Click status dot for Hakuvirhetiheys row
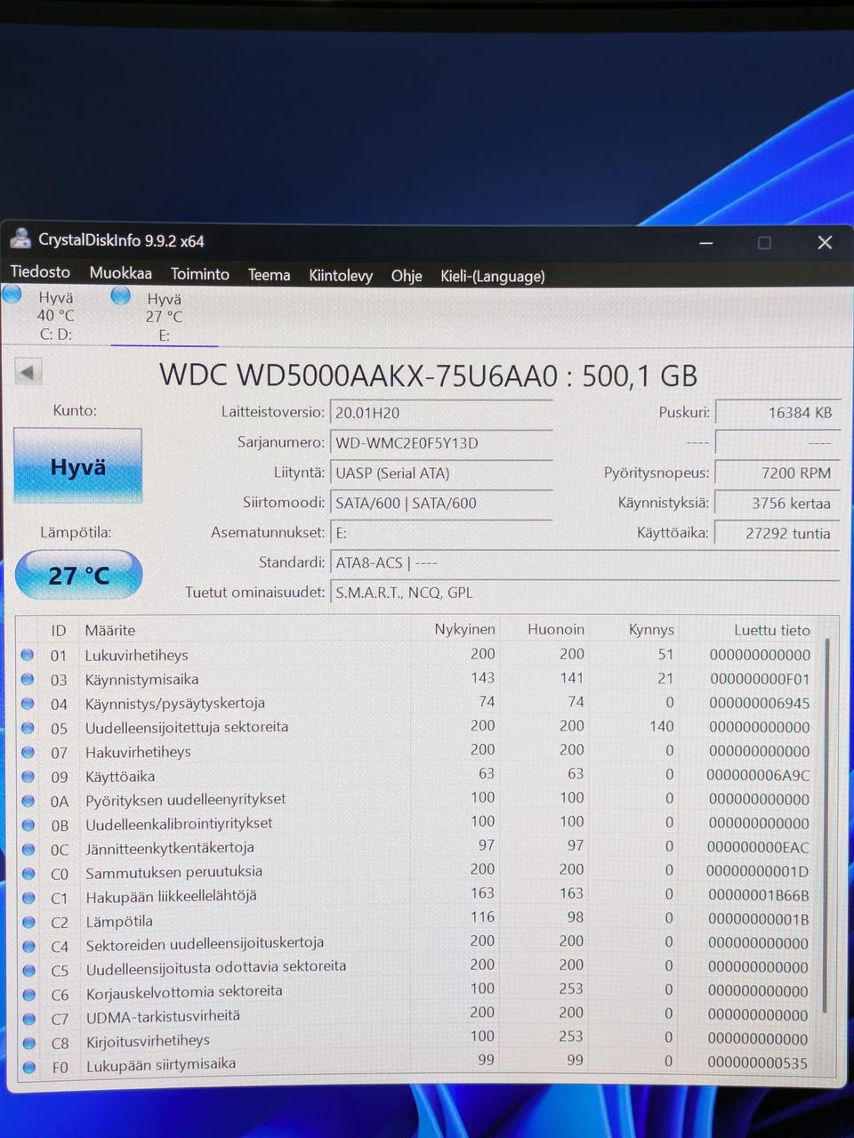This screenshot has width=854, height=1138. [28, 752]
